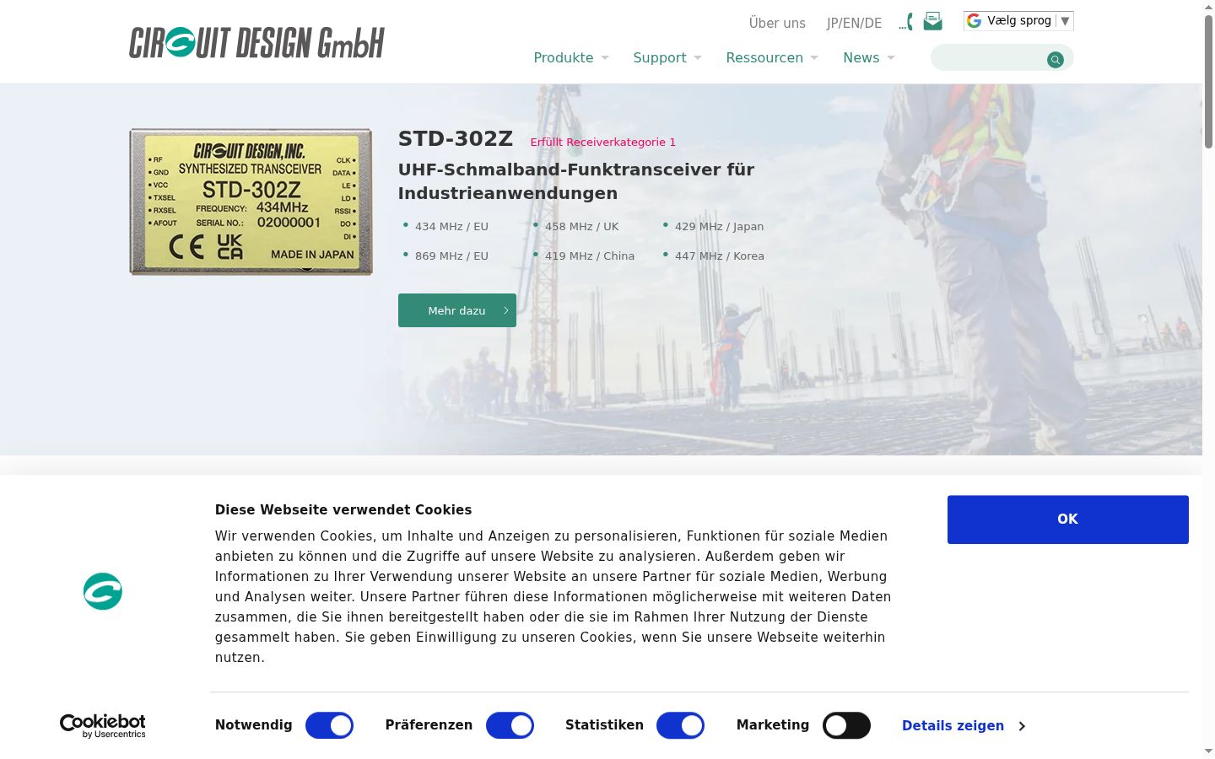The height and width of the screenshot is (759, 1215).
Task: Click the "447 MHz / Korea" bullet text
Action: pos(720,256)
